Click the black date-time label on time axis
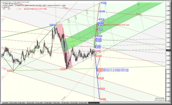 pos(94,103)
